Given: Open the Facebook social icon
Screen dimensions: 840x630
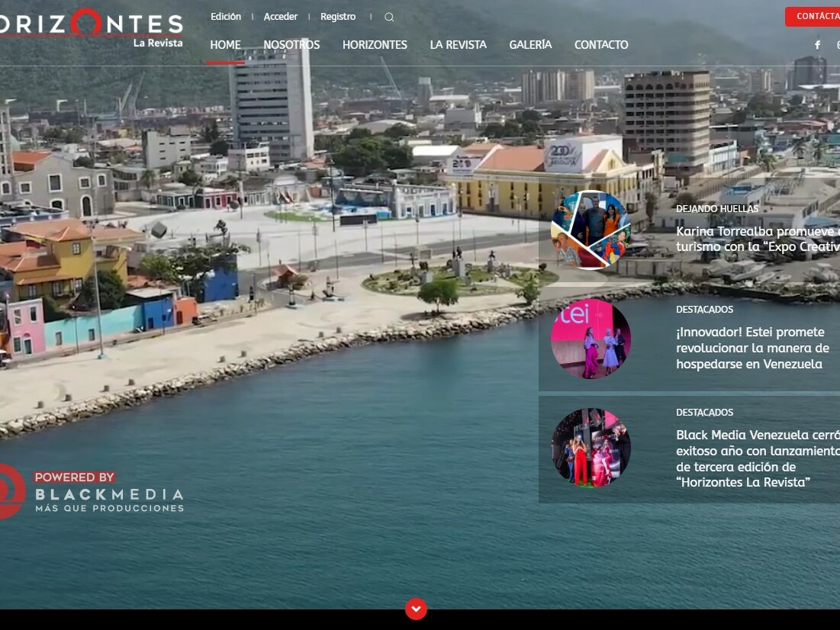Looking at the screenshot, I should pos(817,45).
